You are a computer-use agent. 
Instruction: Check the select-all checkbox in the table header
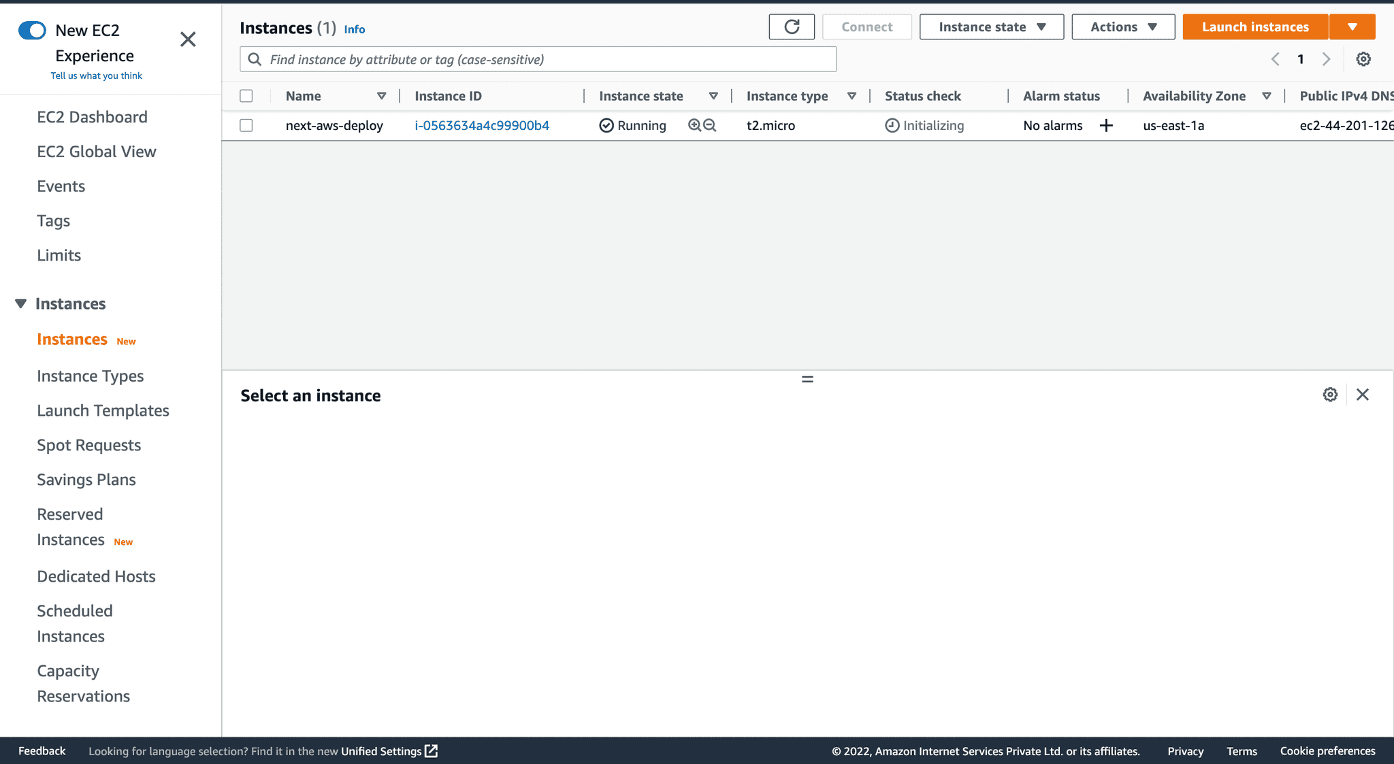pos(246,96)
